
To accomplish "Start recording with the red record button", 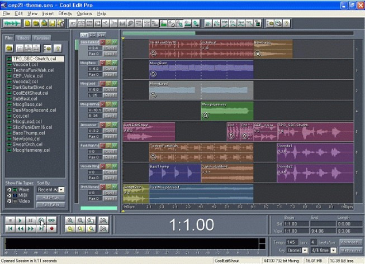I will 51,229.
